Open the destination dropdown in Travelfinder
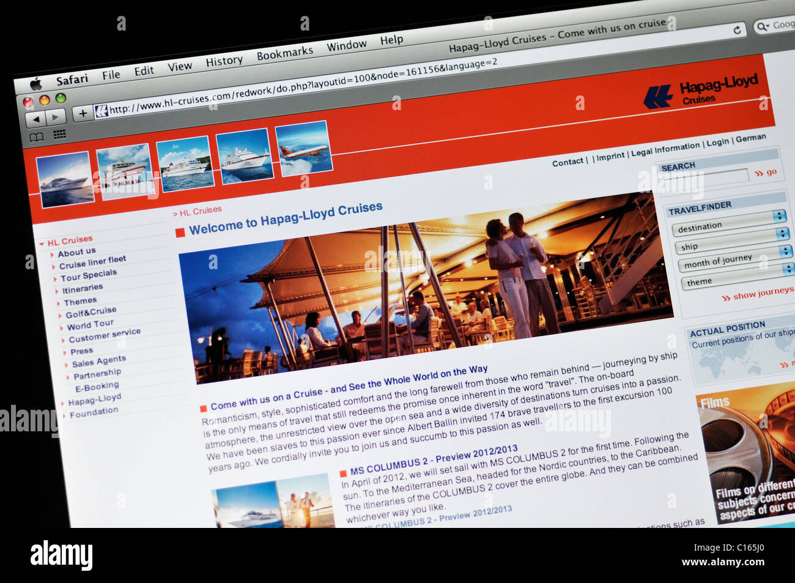The image size is (795, 583). coord(728,222)
